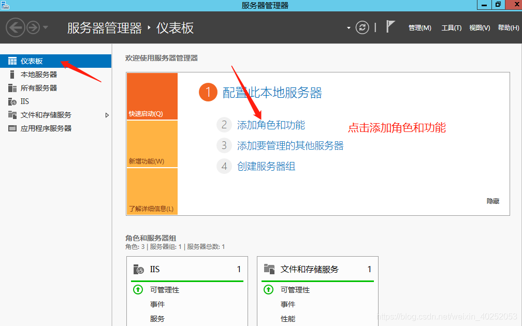522x326 pixels.
Task: Expand the 文件和存储服务 submenu arrow
Action: [107, 115]
